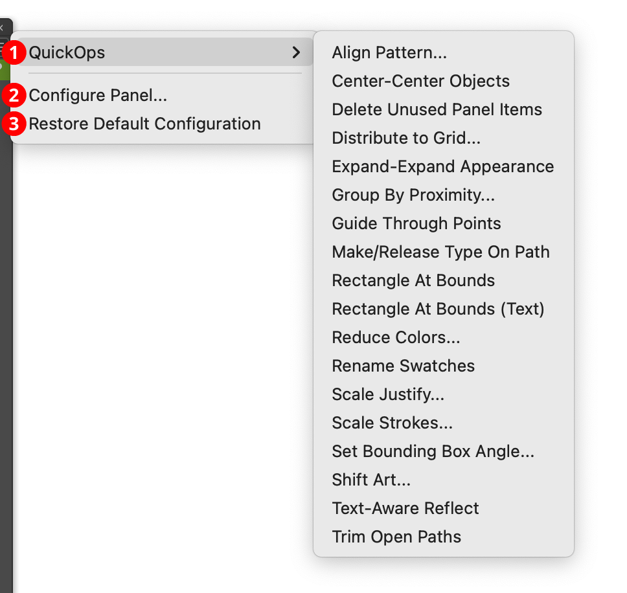Run Expand-Expand Appearance
This screenshot has width=627, height=593.
click(442, 166)
